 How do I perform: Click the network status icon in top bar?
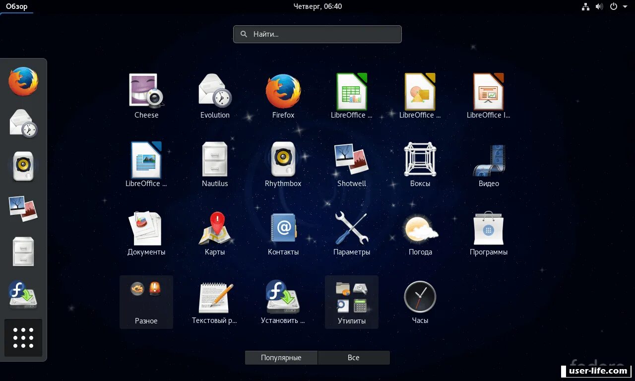click(585, 6)
